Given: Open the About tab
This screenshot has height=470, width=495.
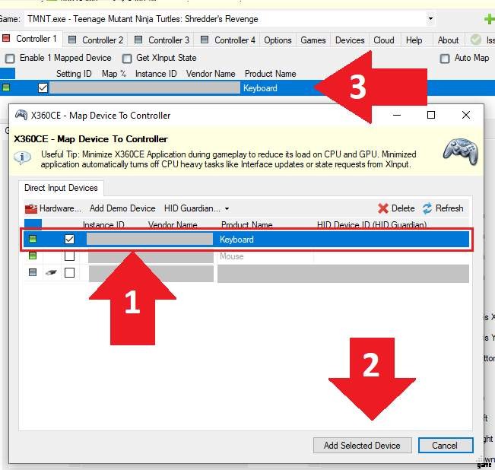Looking at the screenshot, I should tap(448, 40).
